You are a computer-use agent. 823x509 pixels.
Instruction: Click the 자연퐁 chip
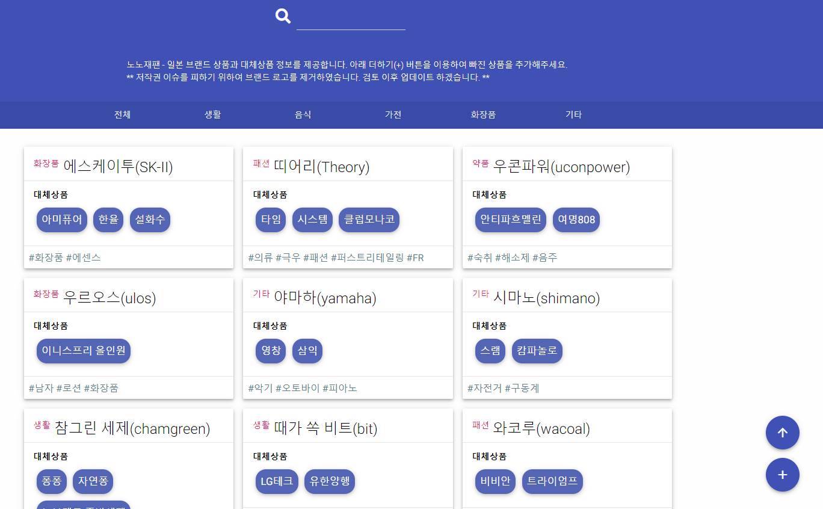tap(93, 481)
